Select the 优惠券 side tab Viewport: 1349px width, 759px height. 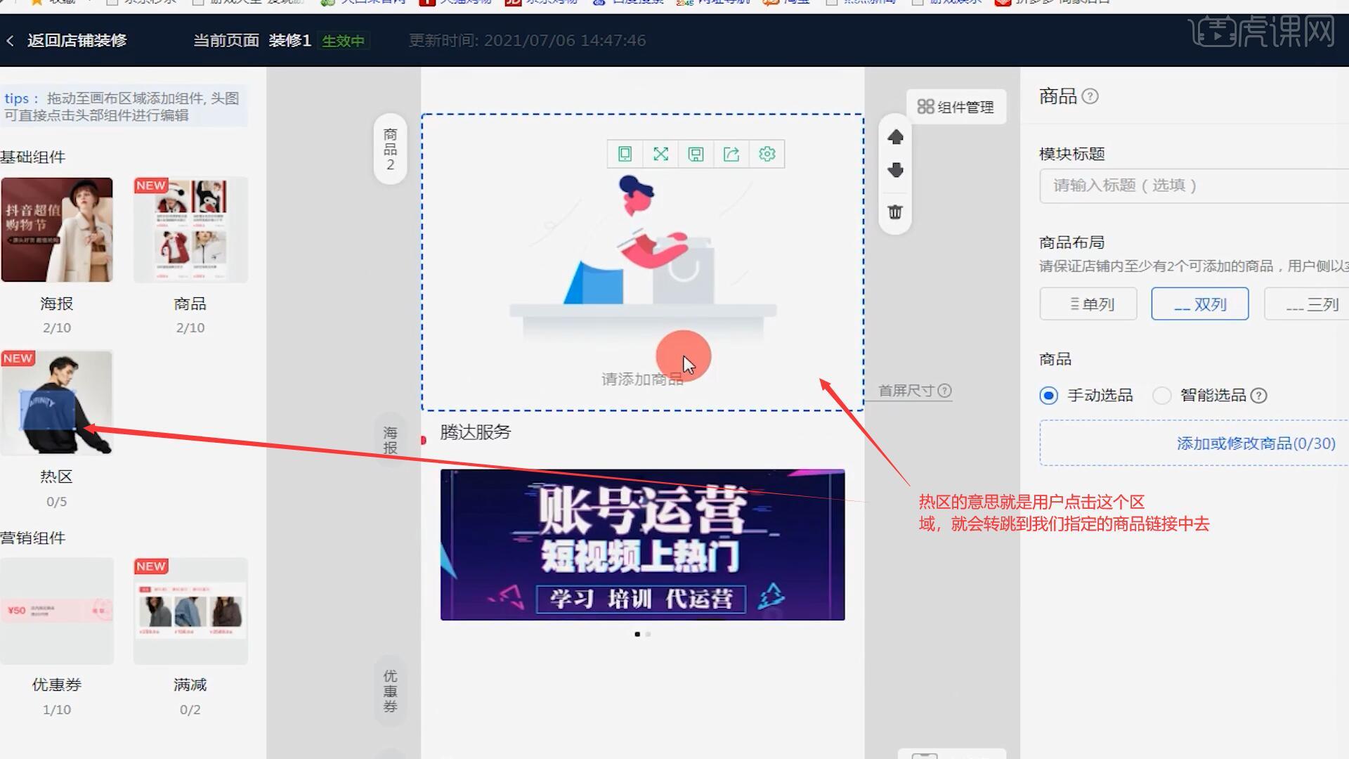tap(390, 691)
